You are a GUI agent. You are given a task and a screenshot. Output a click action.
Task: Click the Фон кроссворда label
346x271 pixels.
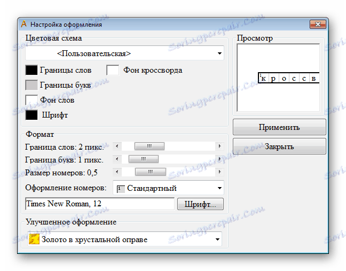(153, 70)
